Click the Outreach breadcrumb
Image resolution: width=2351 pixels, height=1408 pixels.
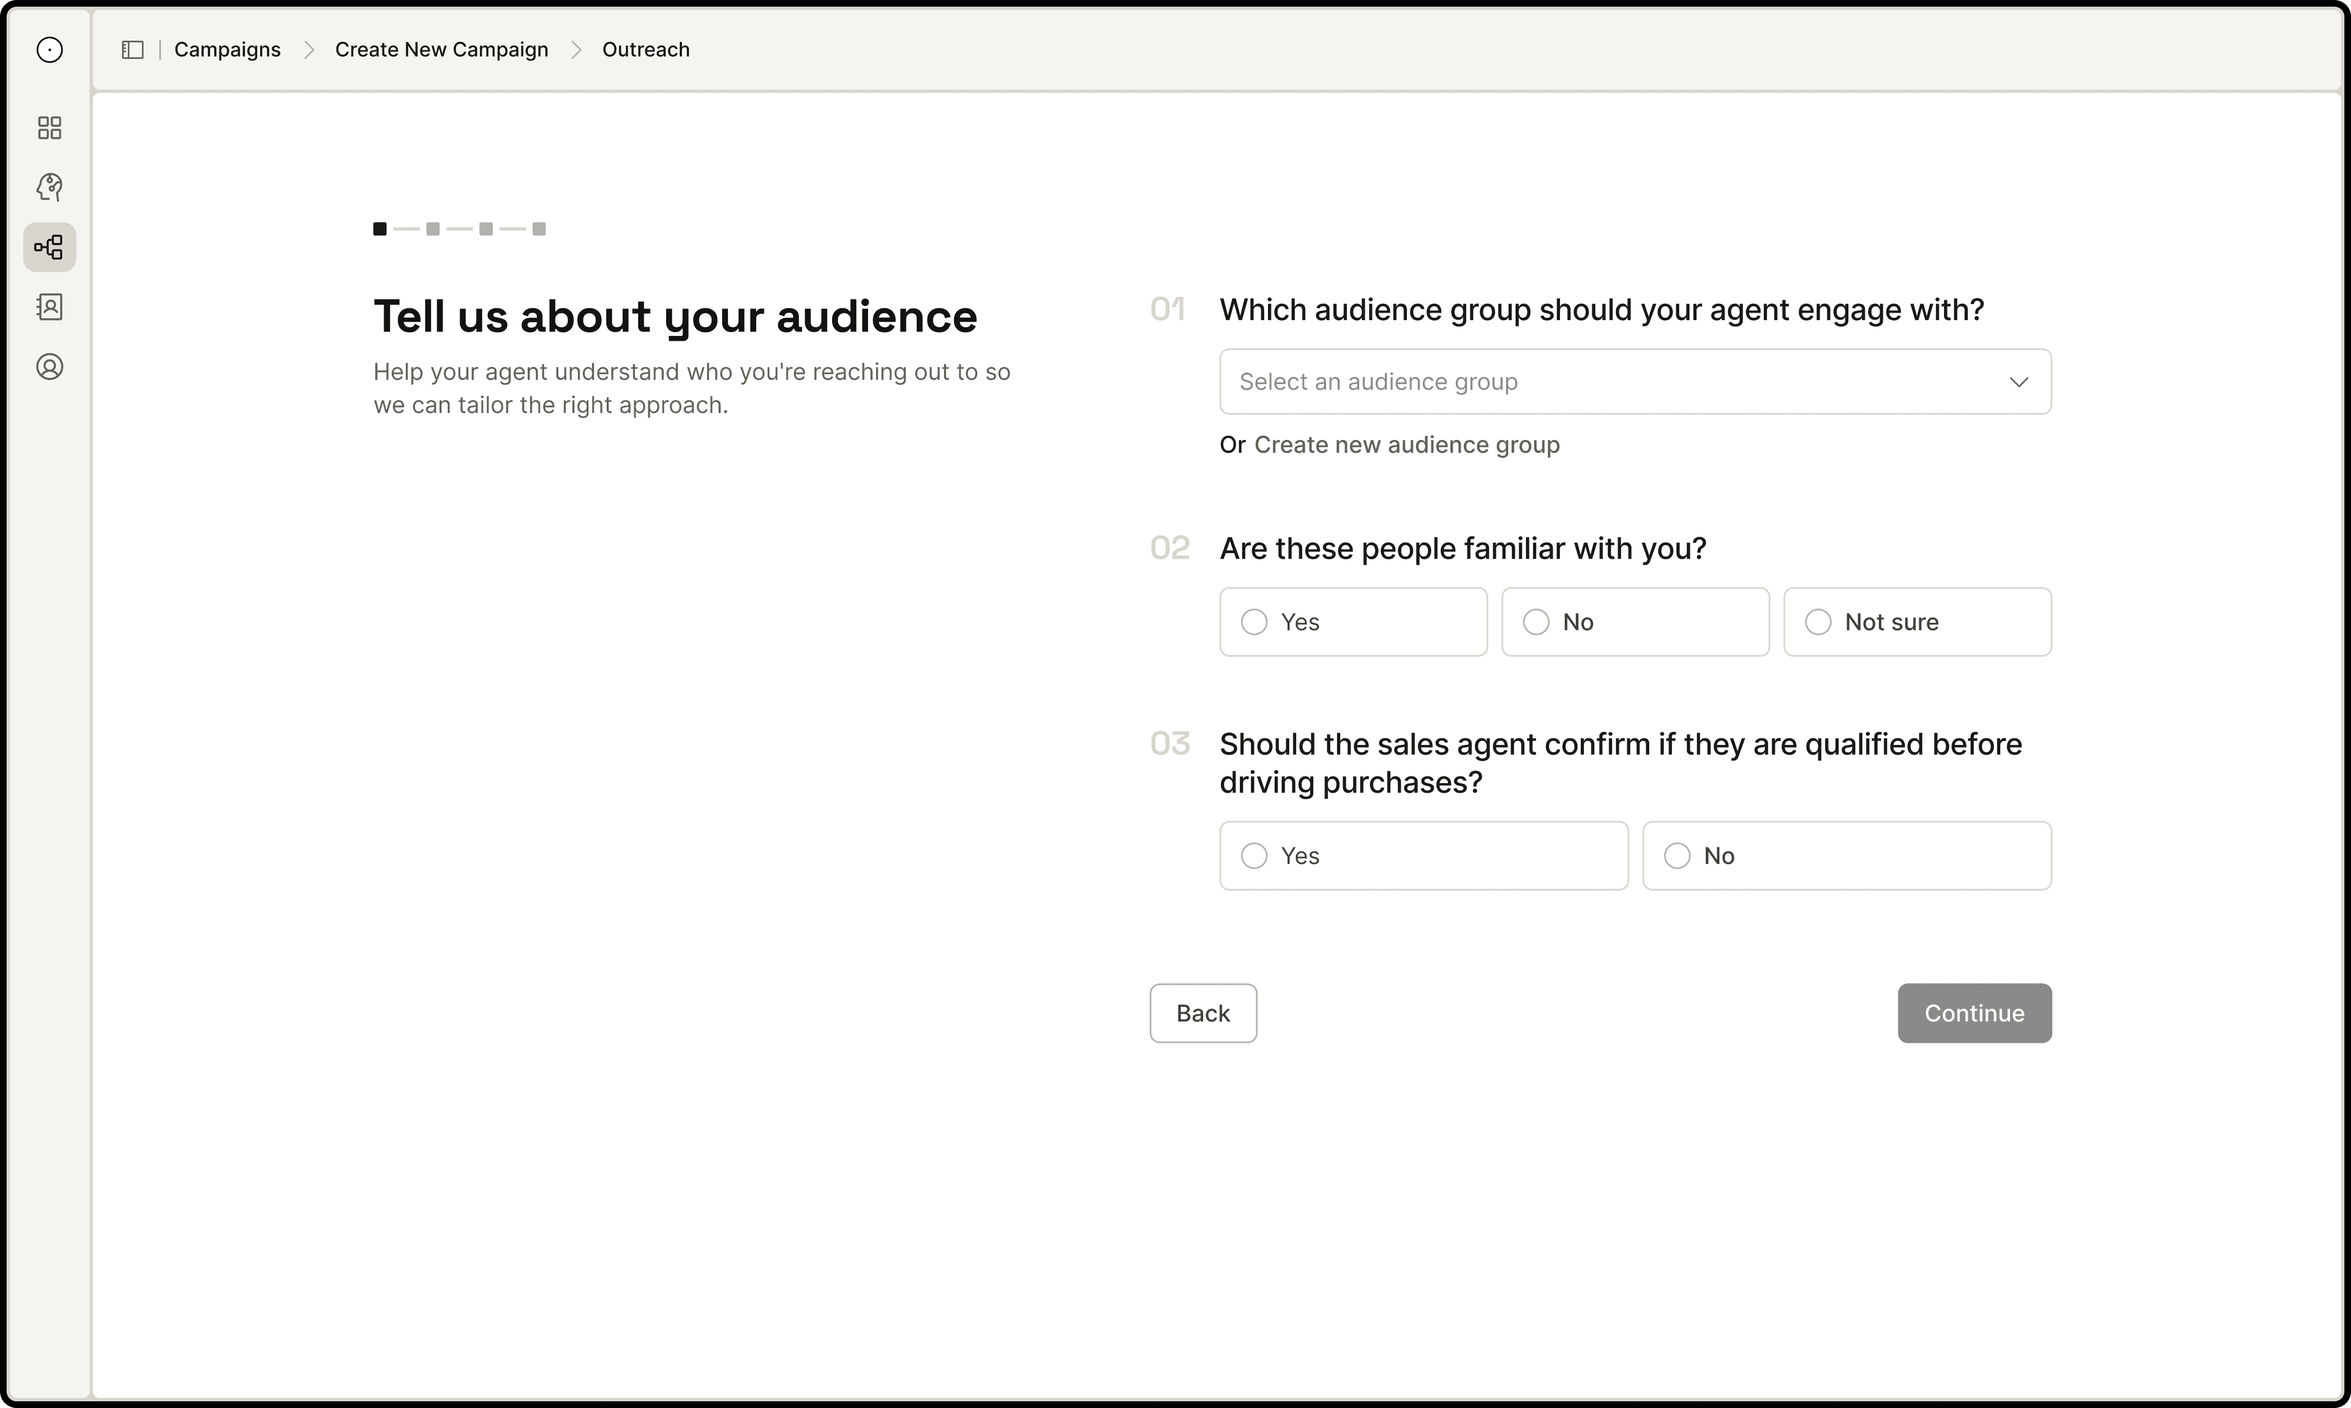645,50
